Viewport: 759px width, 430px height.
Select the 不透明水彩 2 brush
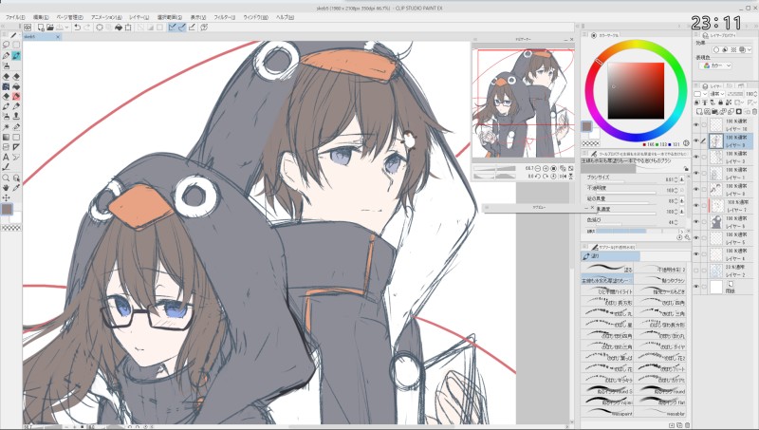[x=659, y=268]
